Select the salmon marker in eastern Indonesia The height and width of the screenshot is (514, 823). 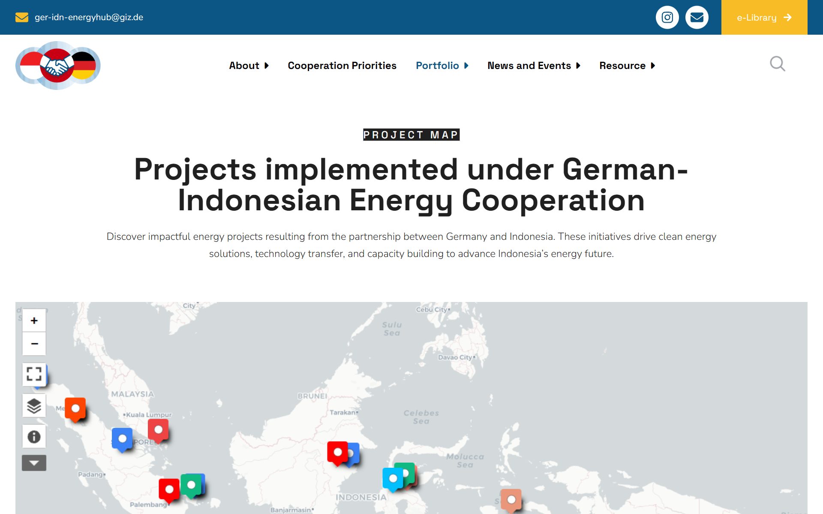point(511,501)
